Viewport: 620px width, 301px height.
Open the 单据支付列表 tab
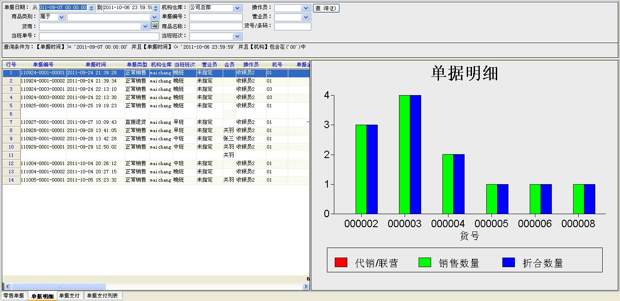point(102,296)
